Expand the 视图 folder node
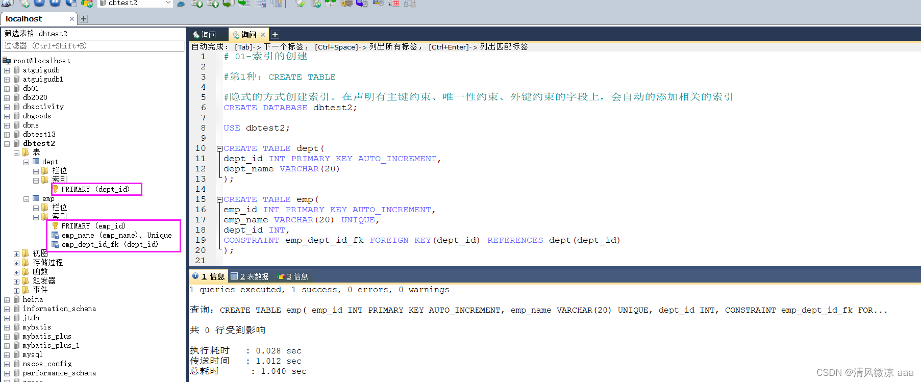Viewport: 921px width, 382px height. click(16, 254)
